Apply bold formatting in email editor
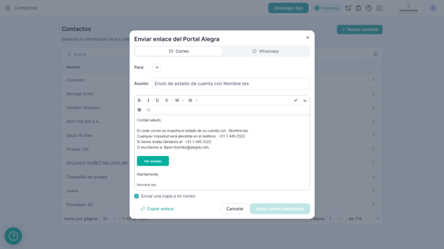Viewport: 444px width, 249px height. pos(139,101)
